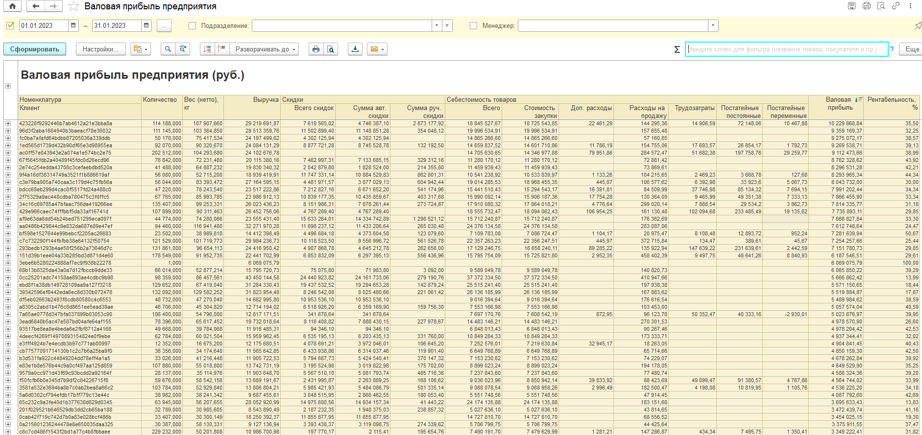Open the three-dot more menu

(x=911, y=6)
